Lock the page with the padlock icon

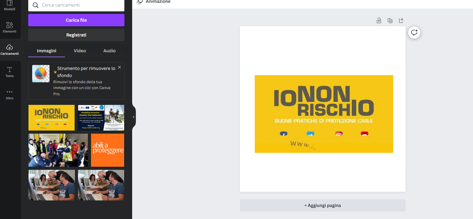pyautogui.click(x=379, y=21)
